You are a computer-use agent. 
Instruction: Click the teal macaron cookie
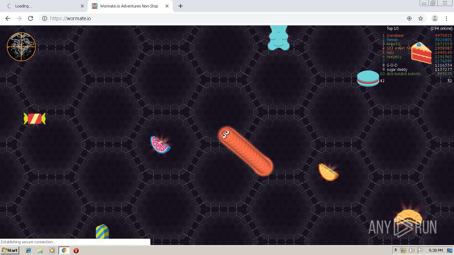[368, 79]
